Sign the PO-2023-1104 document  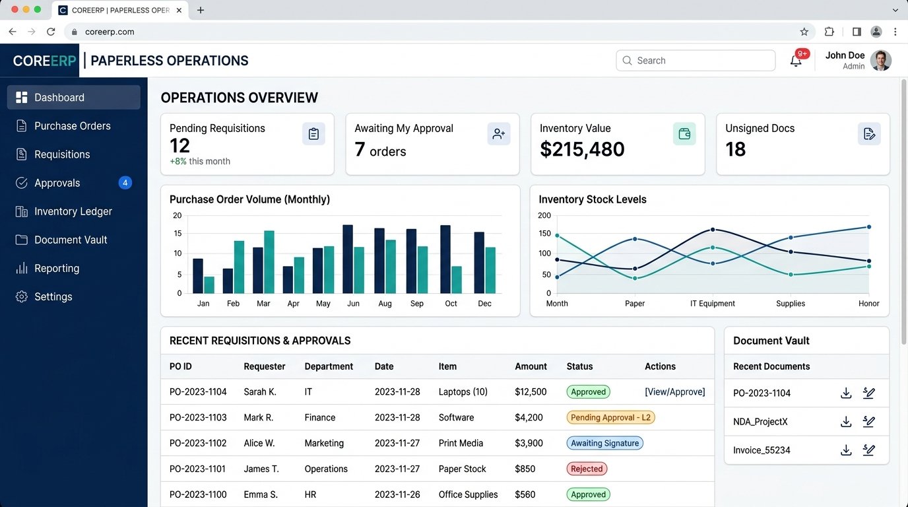click(x=869, y=393)
